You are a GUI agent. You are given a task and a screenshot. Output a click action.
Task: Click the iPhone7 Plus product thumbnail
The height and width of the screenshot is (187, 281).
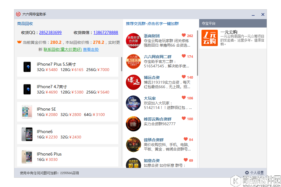click(x=27, y=67)
